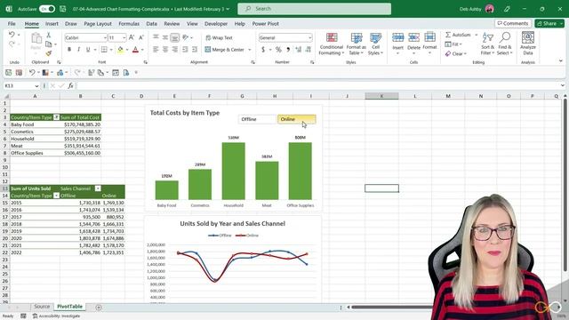
Task: Click the formula bar input
Action: (x=317, y=85)
